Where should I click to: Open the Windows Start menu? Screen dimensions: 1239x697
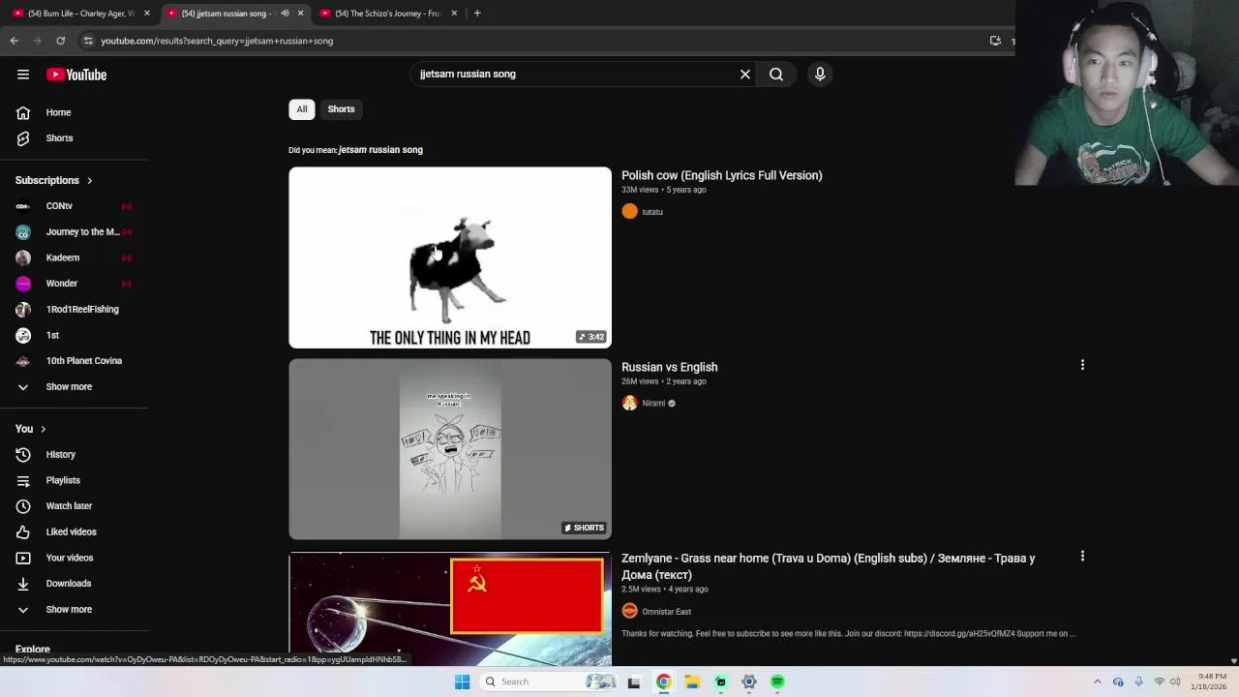tap(462, 682)
